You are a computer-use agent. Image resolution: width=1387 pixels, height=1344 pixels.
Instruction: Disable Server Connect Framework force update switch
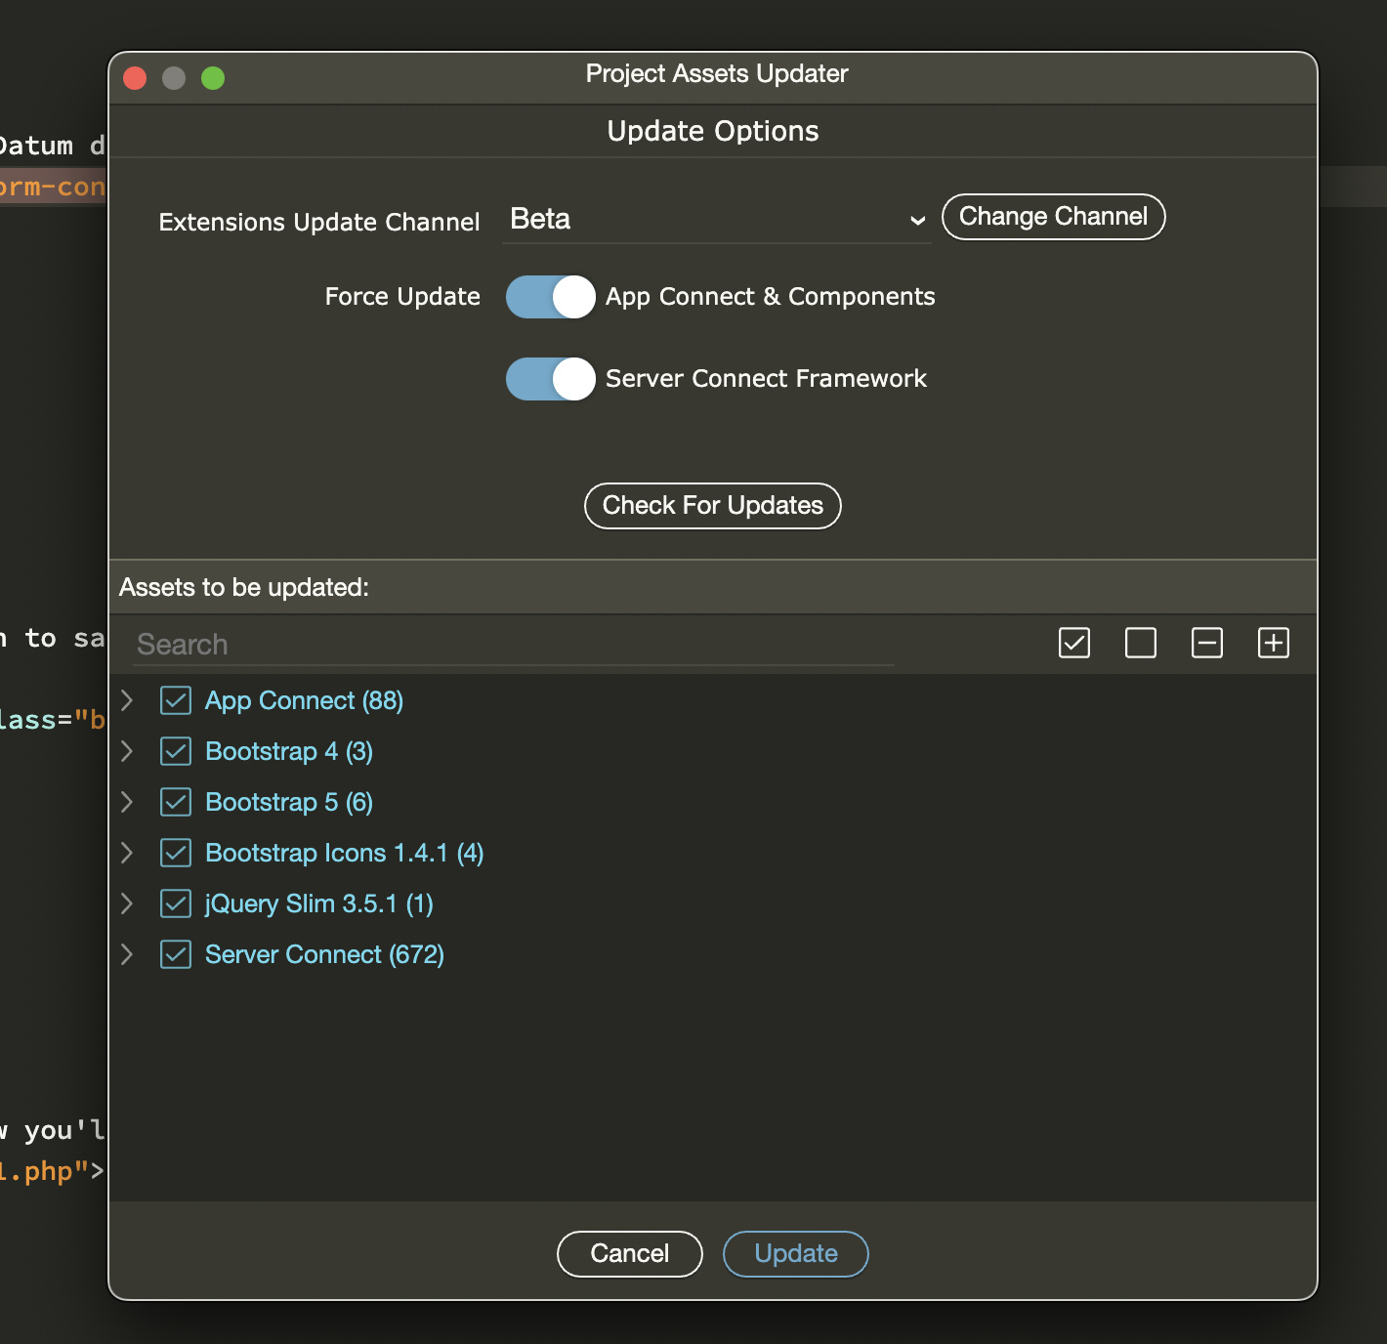550,379
